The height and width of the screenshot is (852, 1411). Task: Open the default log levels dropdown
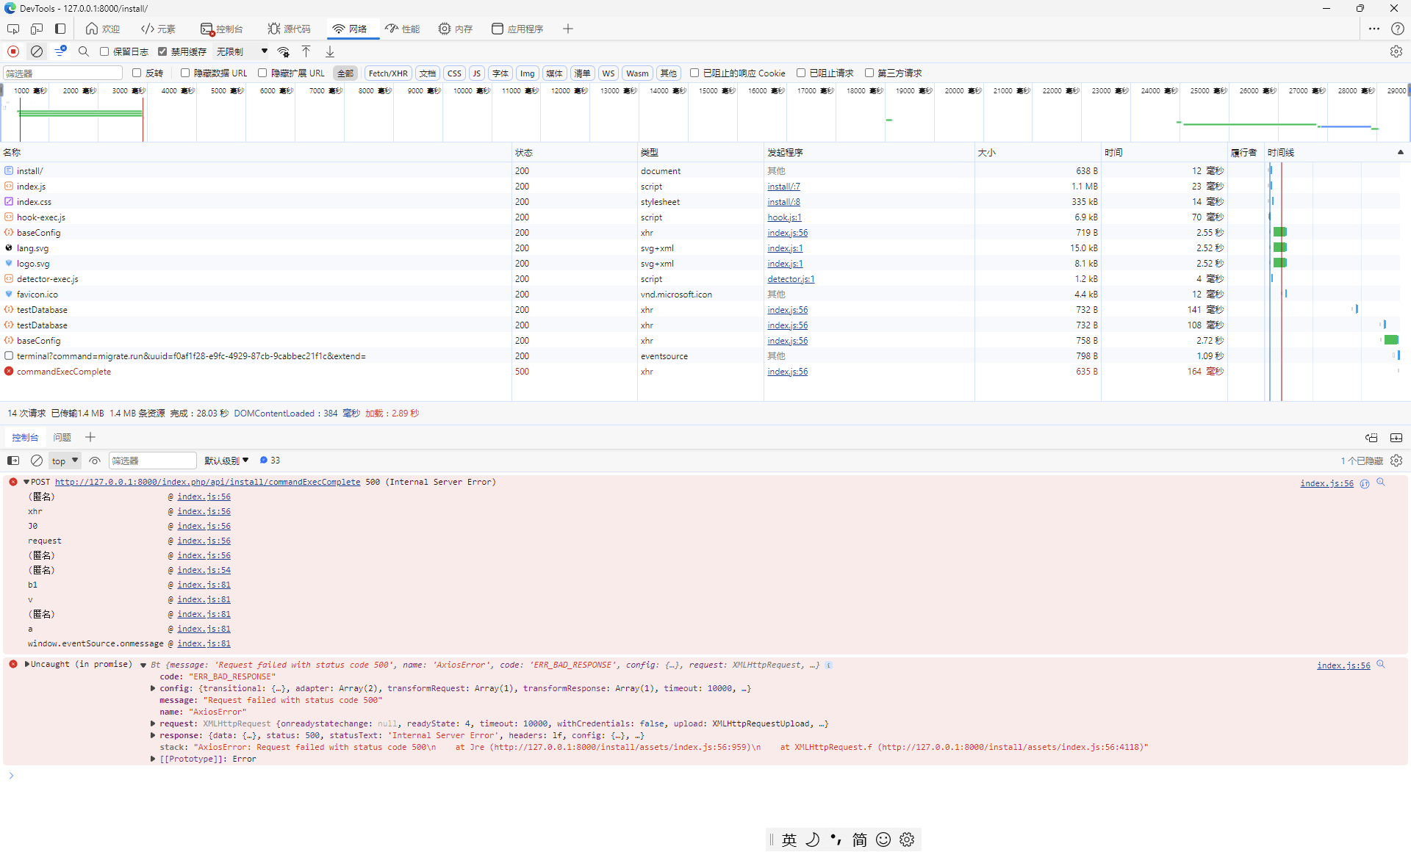click(x=226, y=461)
